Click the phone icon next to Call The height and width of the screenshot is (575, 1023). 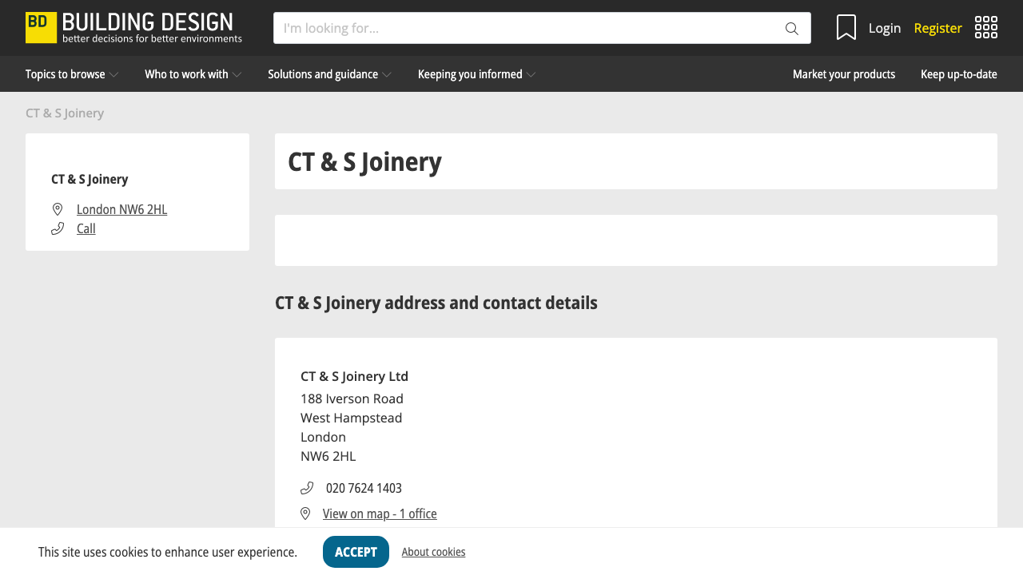pos(57,228)
